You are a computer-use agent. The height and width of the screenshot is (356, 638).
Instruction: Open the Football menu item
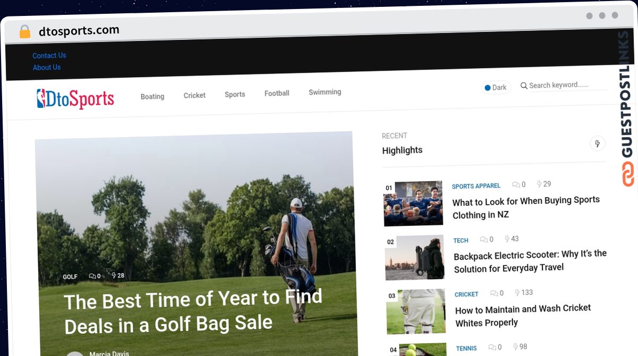(277, 94)
